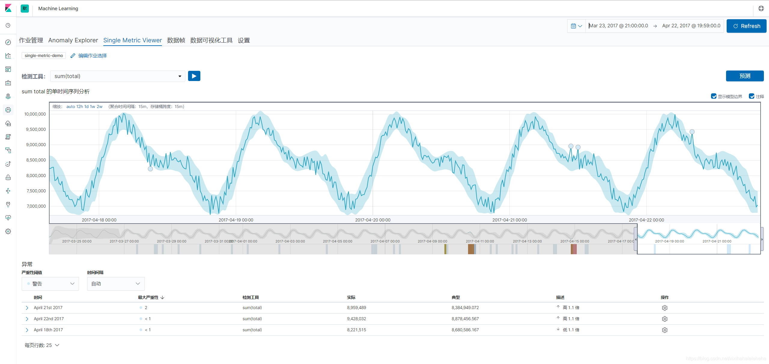Click settings gear icon for April 22nd

665,319
